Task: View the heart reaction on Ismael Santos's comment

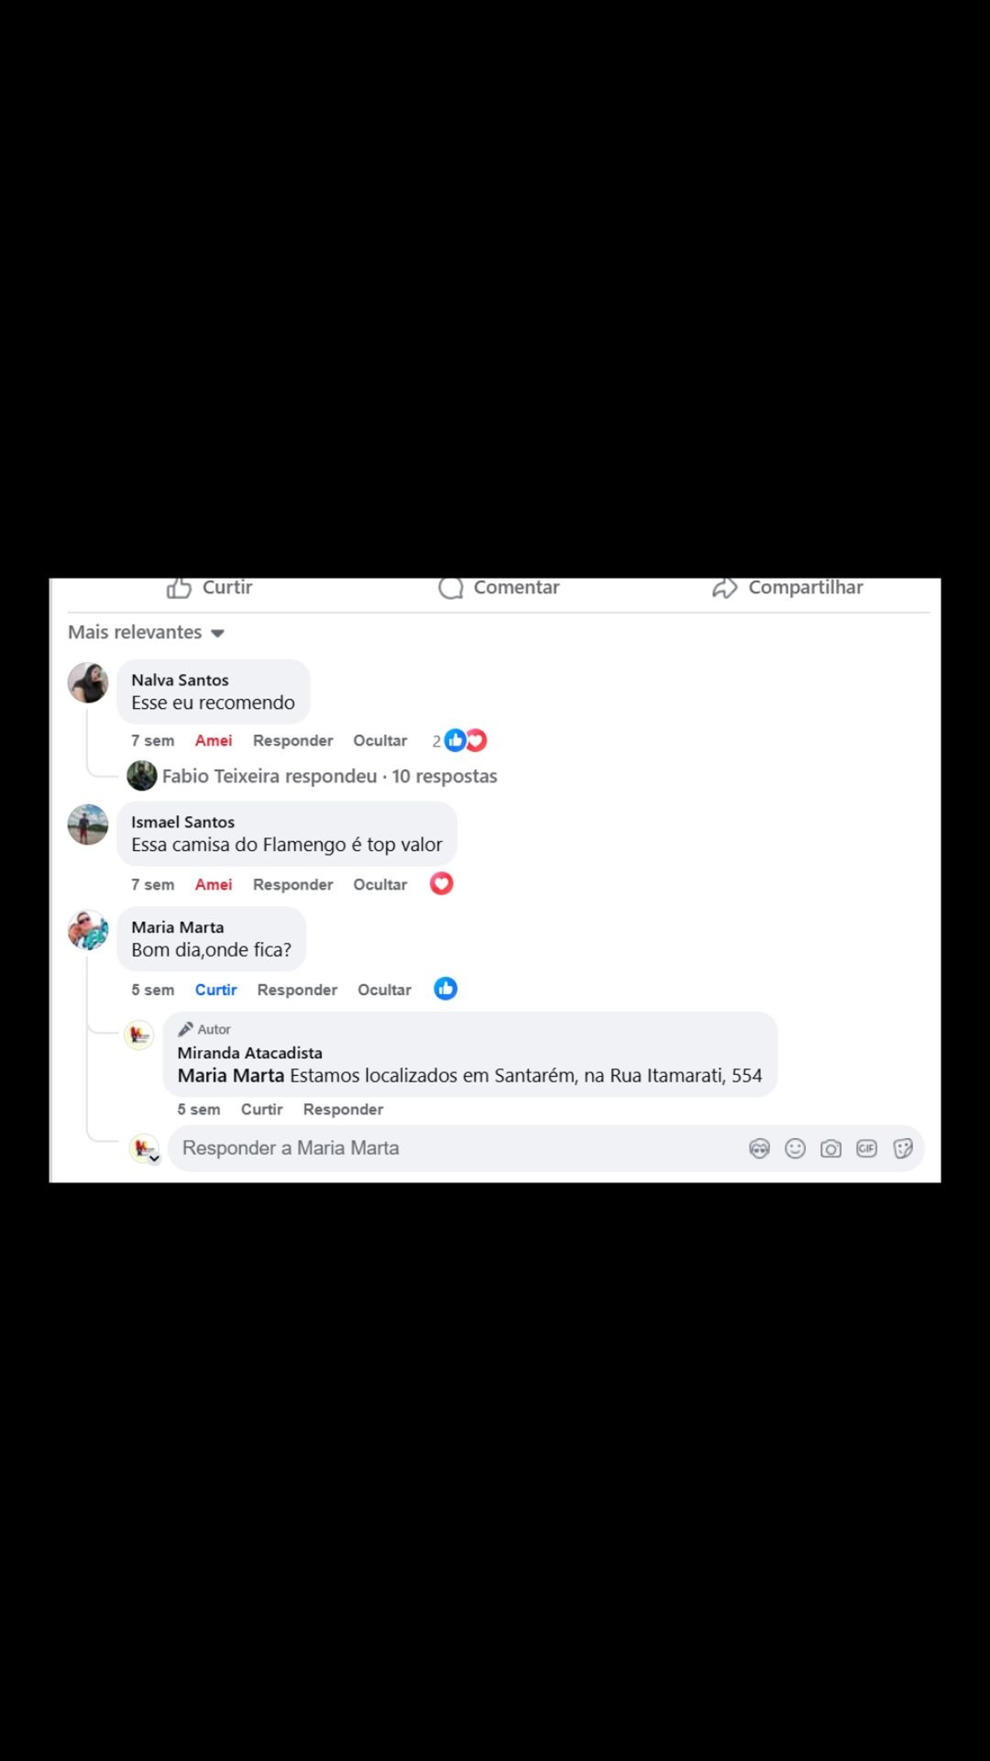Action: point(441,884)
